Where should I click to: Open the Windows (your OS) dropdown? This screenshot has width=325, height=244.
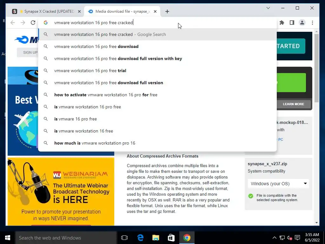point(278,184)
